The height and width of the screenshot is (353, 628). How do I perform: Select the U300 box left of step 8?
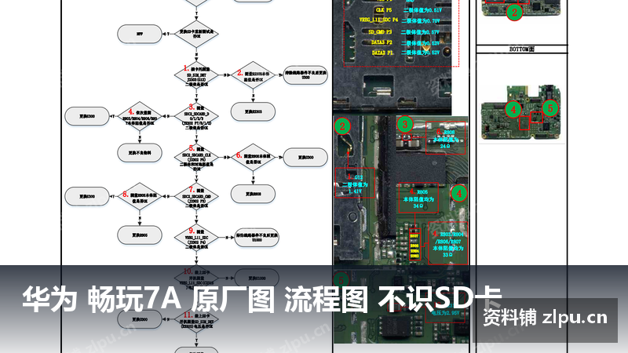(87, 197)
